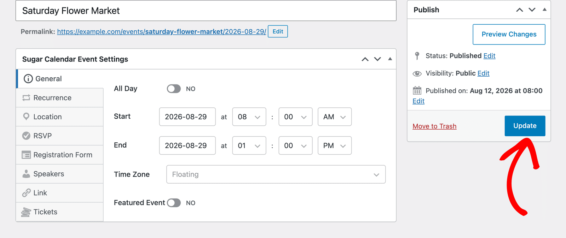Click the Status pin icon in Publish
Screen dimensions: 566x238
click(x=417, y=56)
